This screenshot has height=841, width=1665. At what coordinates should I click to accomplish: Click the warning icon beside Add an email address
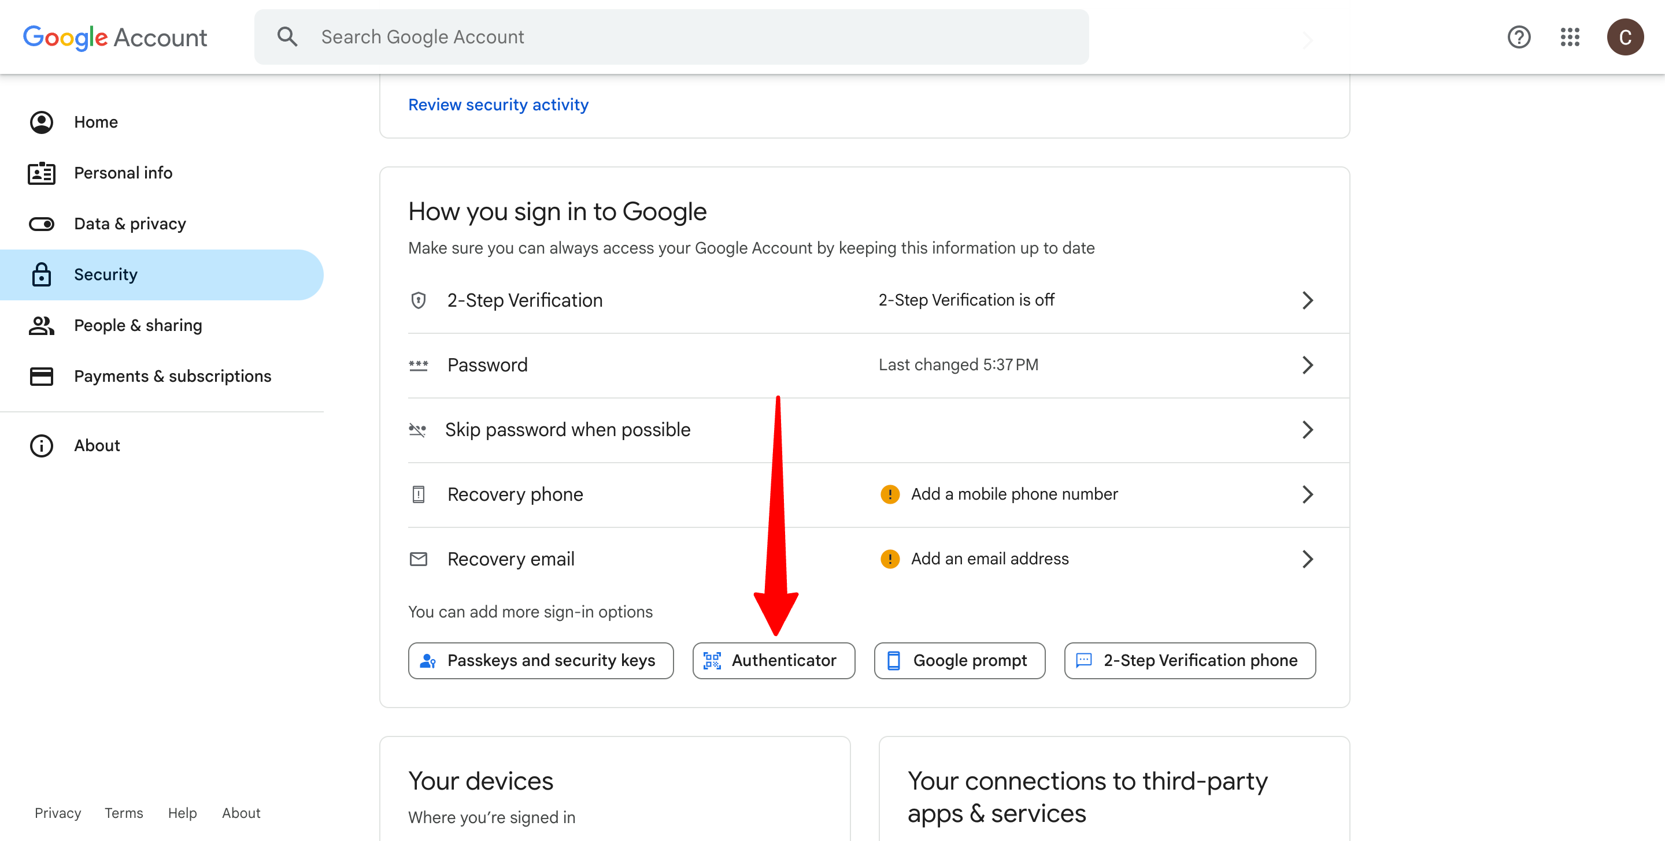(x=890, y=559)
